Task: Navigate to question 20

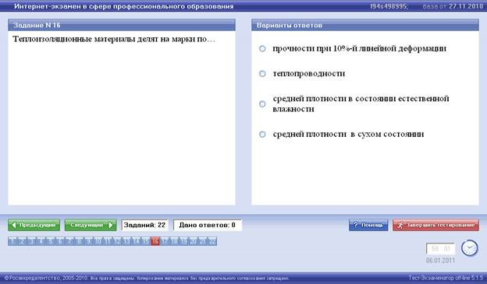Action: tap(194, 241)
